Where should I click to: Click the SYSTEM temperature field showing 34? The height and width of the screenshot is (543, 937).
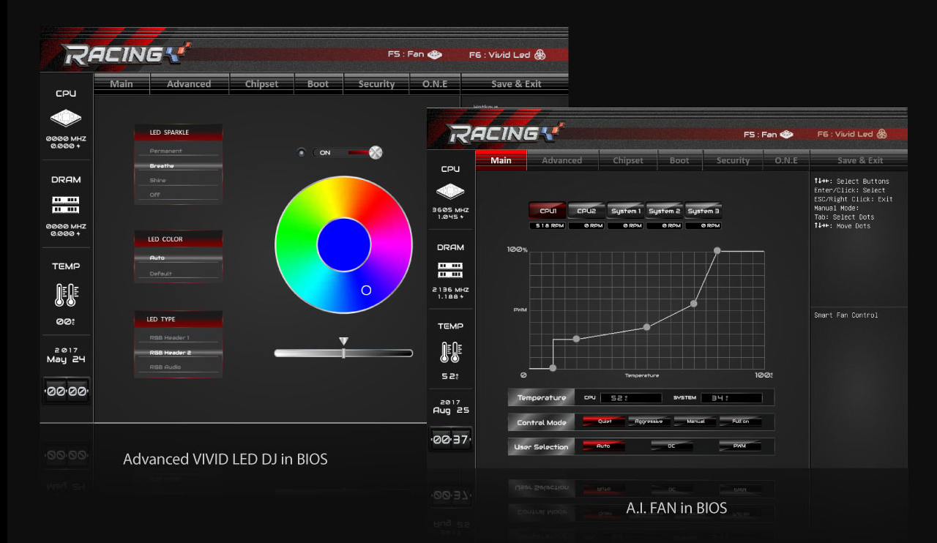[x=731, y=398]
